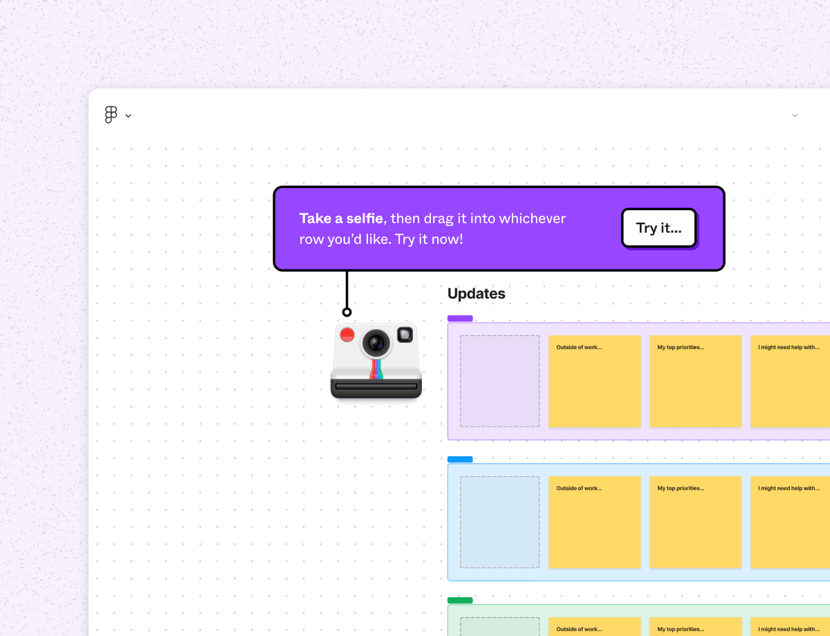Select the 'Outside of work...' sticky in blue row
The width and height of the screenshot is (830, 636).
(x=594, y=522)
